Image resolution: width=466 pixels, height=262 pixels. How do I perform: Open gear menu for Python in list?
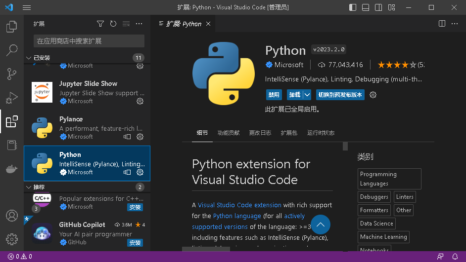(x=140, y=172)
